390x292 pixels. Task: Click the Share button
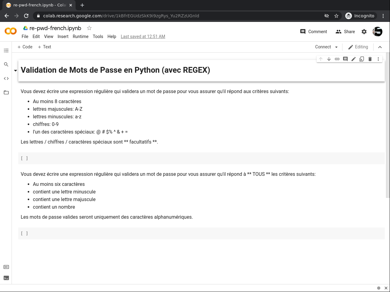point(345,32)
